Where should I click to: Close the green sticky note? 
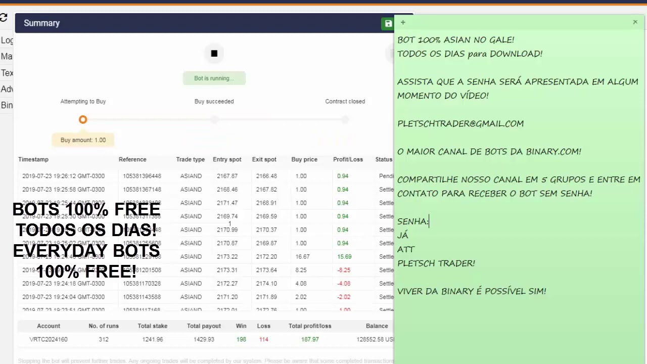[x=635, y=22]
